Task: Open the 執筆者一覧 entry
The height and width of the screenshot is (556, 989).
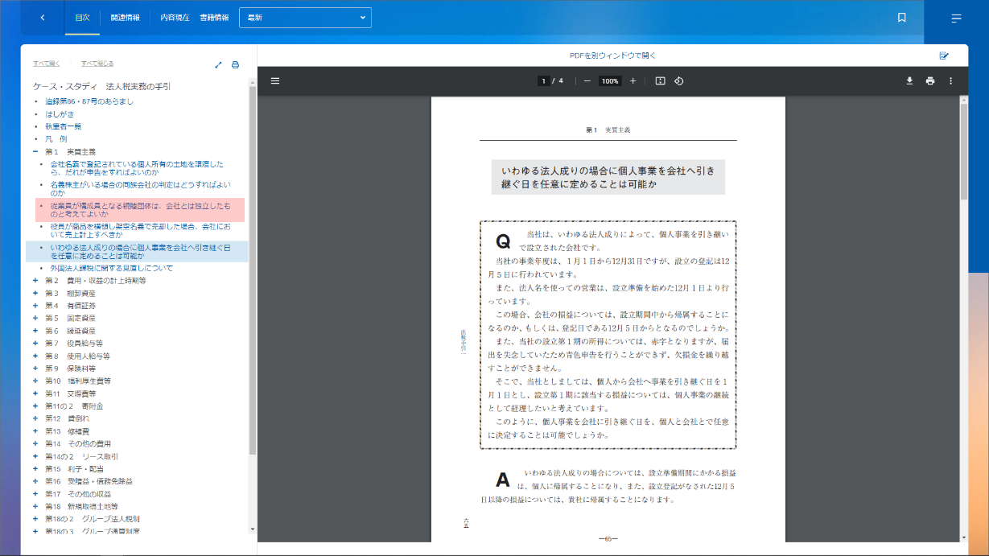Action: pos(63,126)
